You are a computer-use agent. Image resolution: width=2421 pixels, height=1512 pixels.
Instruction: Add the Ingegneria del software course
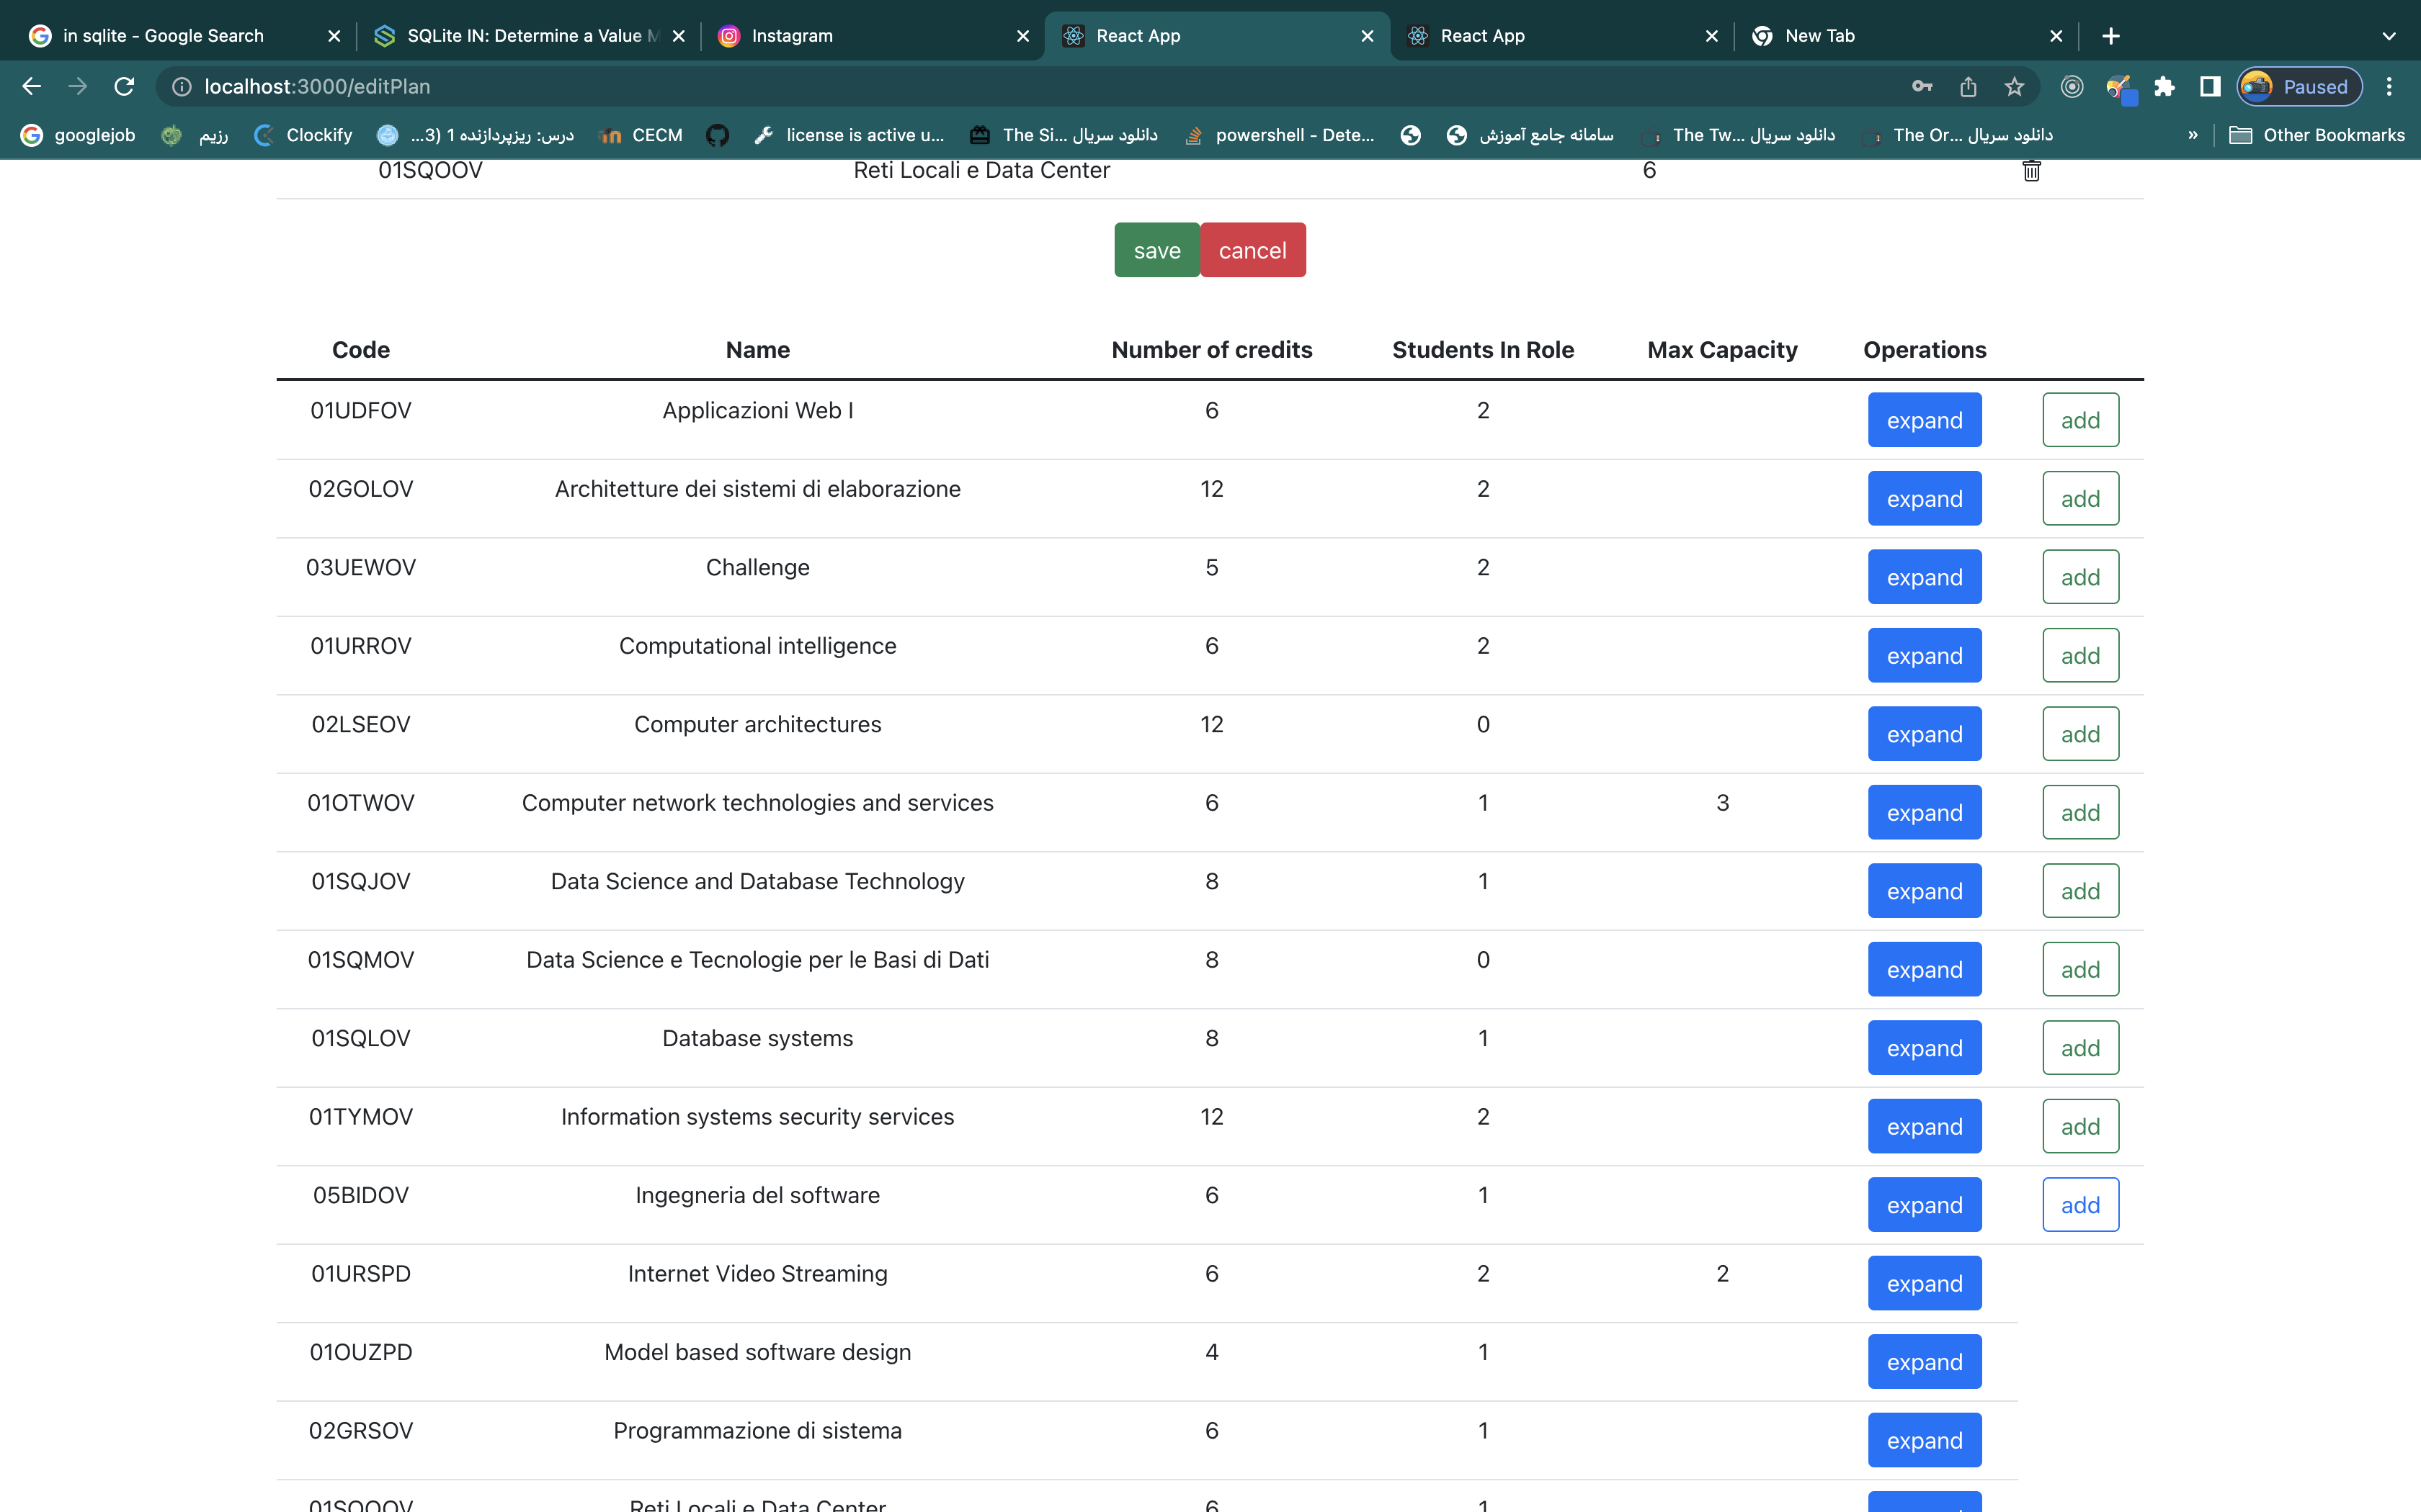[2080, 1205]
